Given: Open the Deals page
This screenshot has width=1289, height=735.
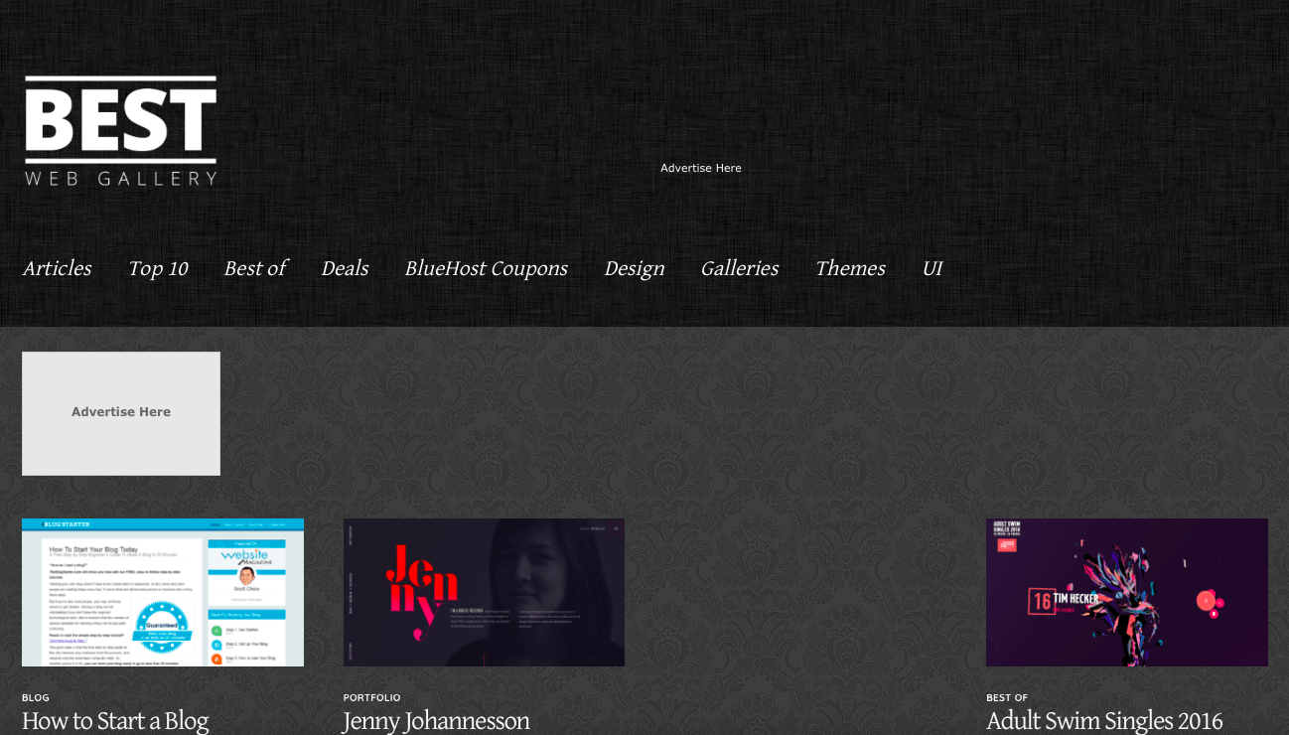Looking at the screenshot, I should (344, 268).
